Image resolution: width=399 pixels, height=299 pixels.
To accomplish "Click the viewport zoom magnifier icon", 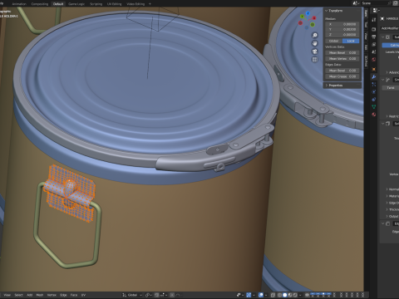I will click(x=315, y=35).
